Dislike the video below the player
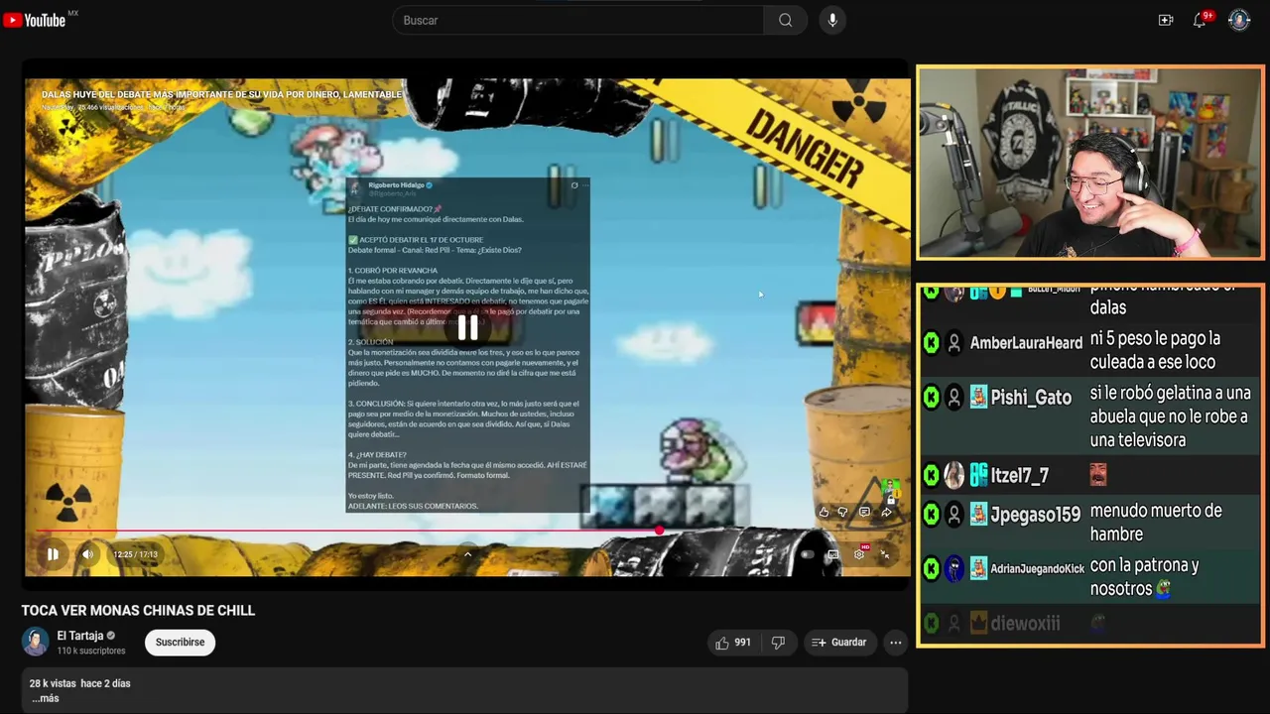This screenshot has height=714, width=1270. coord(779,643)
